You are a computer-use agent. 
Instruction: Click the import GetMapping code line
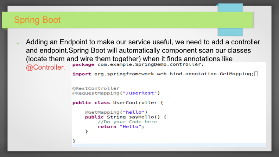163,74
